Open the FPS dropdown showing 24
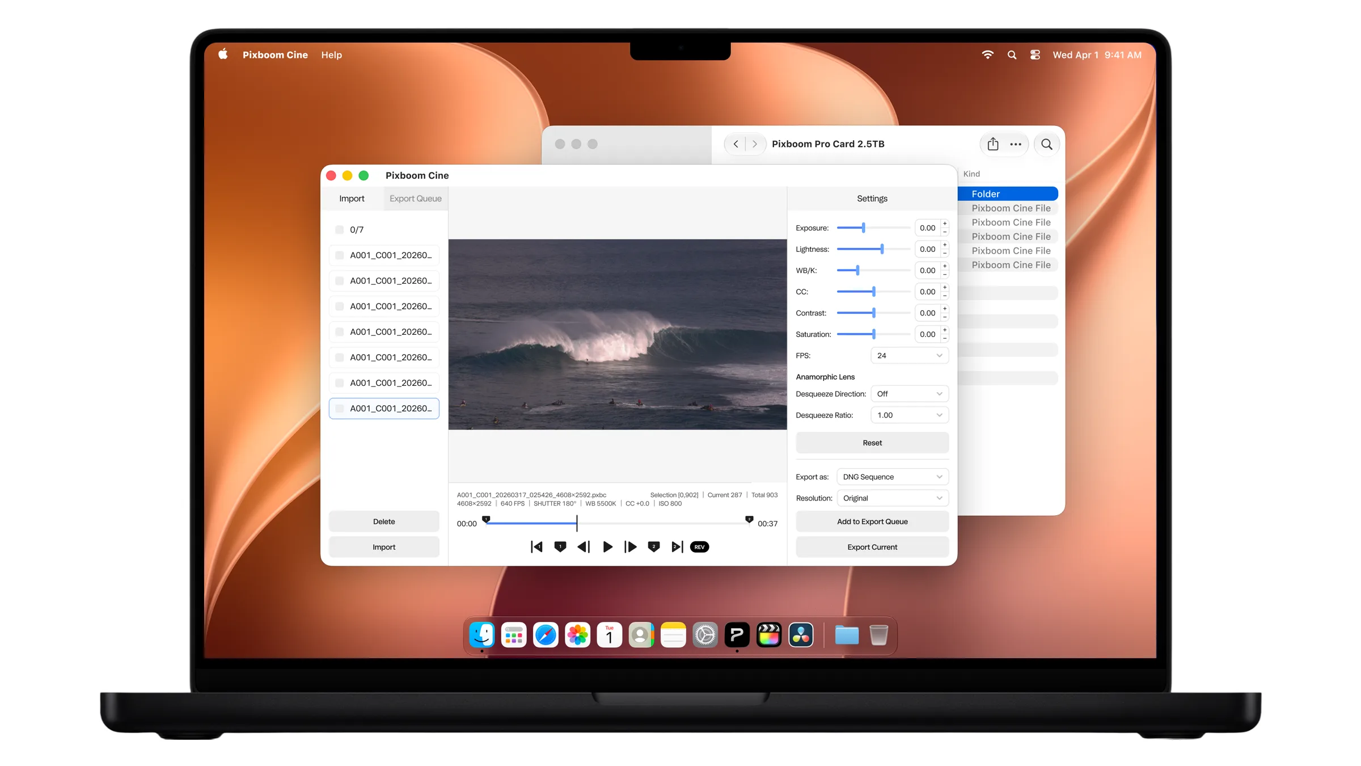This screenshot has height=766, width=1361. point(910,356)
